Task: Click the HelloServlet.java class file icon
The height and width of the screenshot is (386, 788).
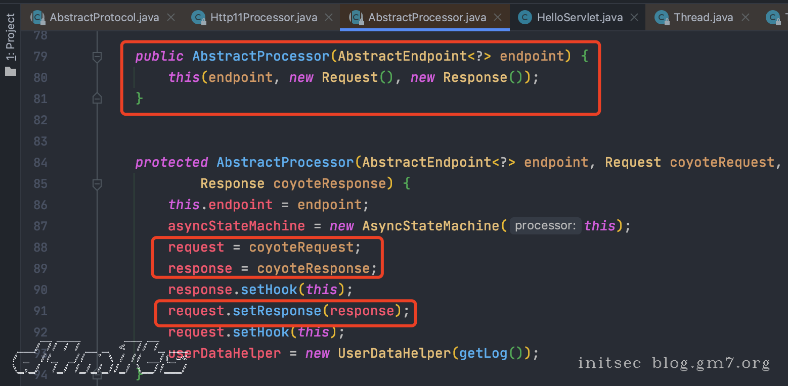Action: tap(526, 18)
